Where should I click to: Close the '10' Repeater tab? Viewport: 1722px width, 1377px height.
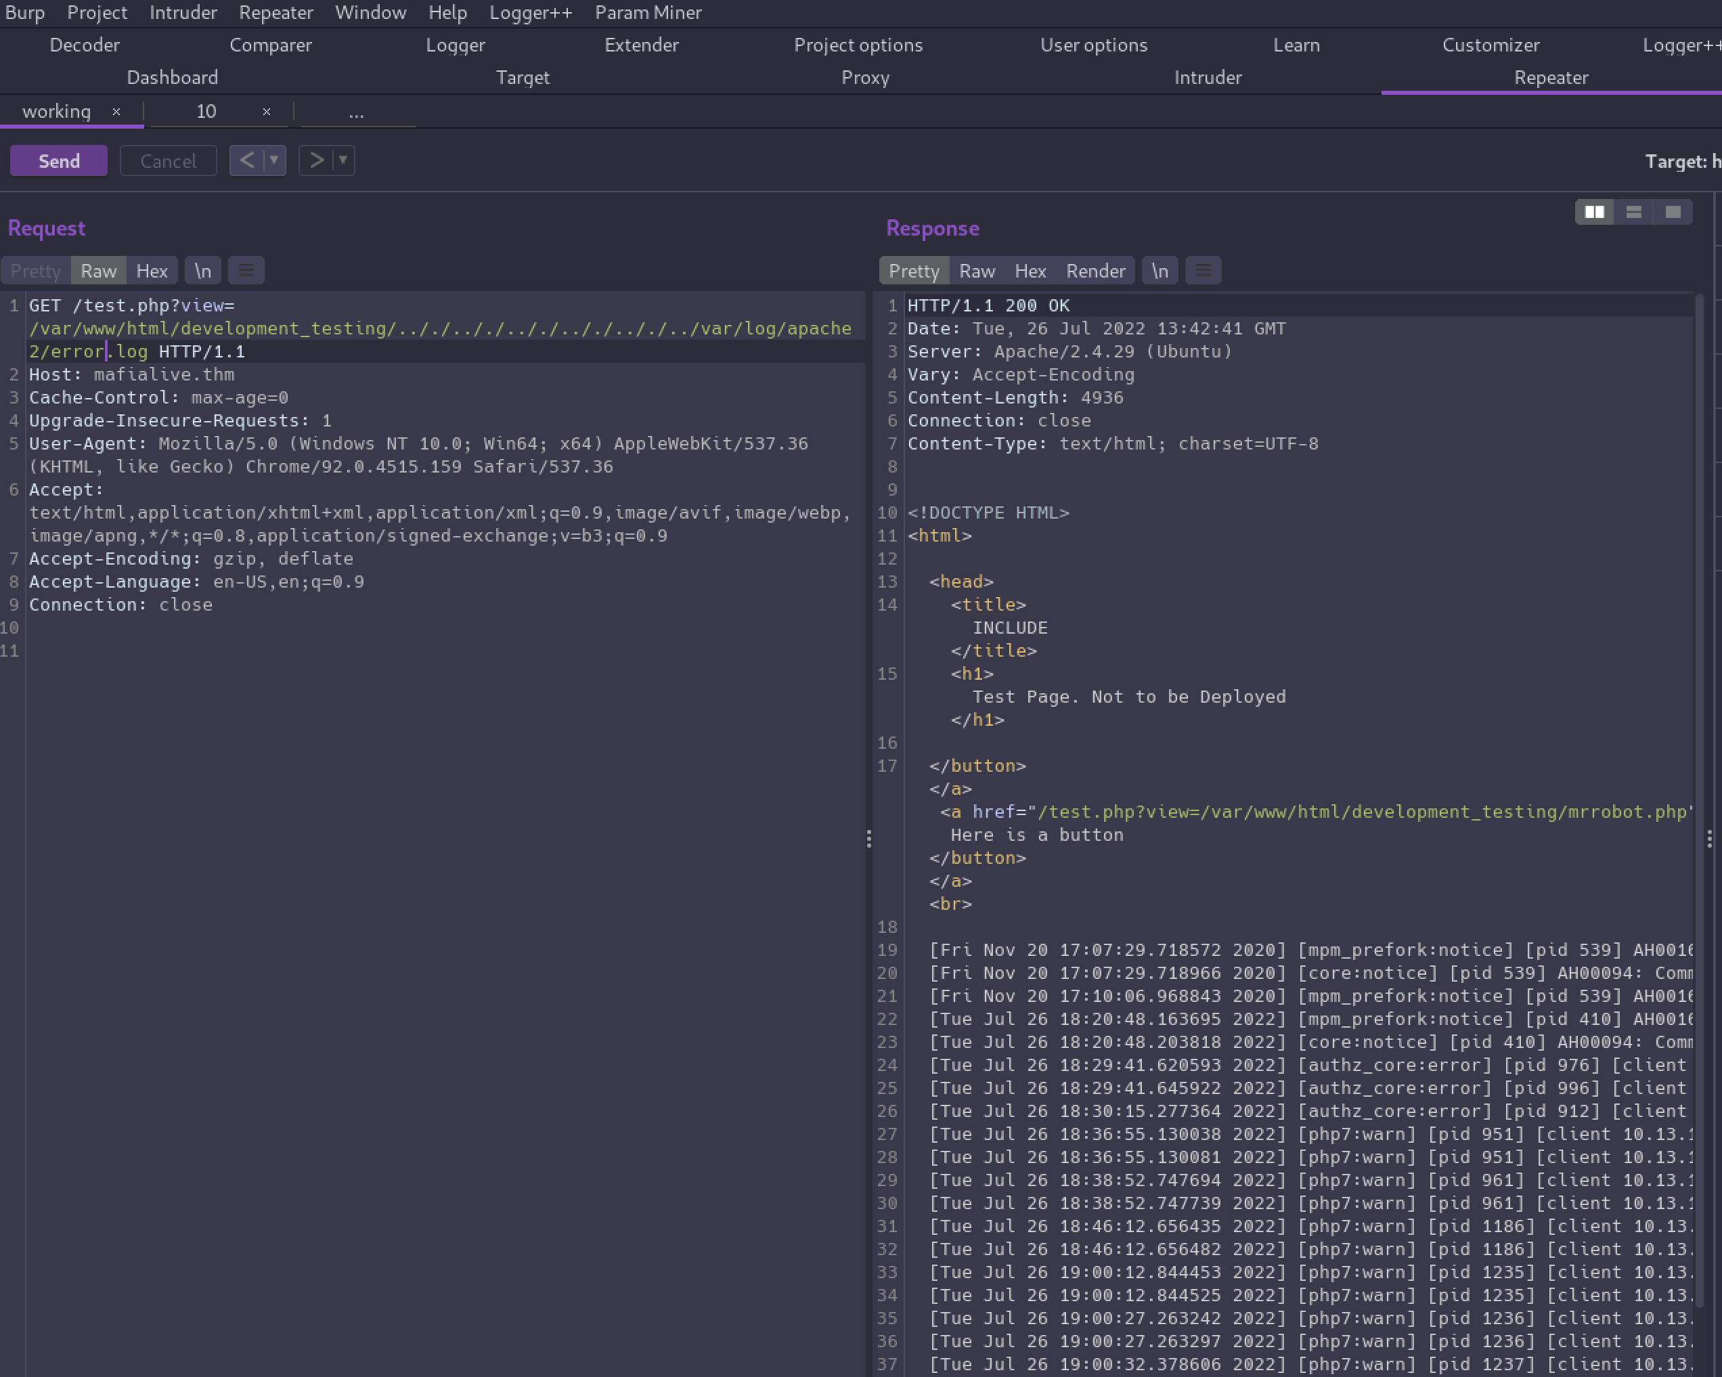point(267,112)
